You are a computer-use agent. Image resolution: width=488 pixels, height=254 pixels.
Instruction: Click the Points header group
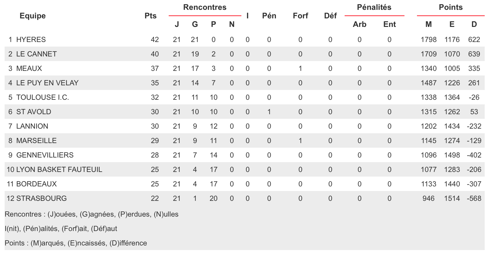[451, 7]
